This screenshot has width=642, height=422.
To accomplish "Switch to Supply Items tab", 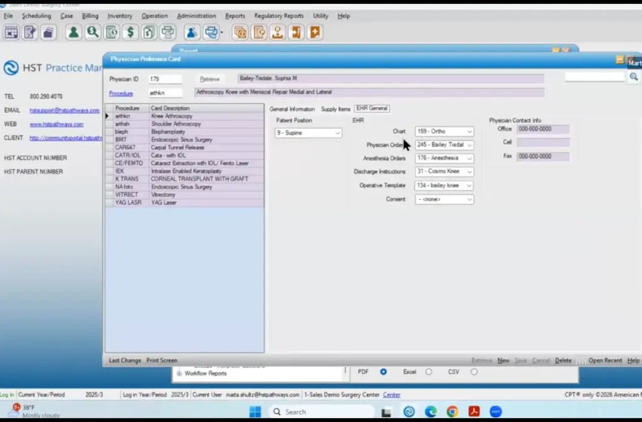I will tap(335, 109).
